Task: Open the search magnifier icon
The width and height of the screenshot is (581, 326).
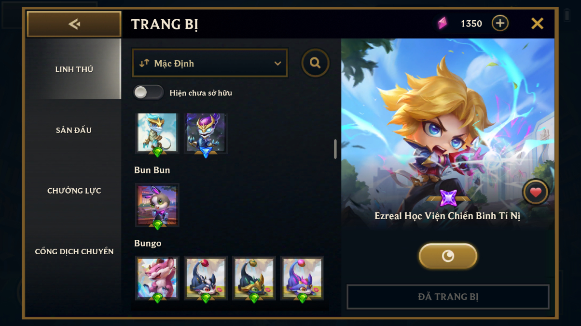Action: [x=316, y=63]
